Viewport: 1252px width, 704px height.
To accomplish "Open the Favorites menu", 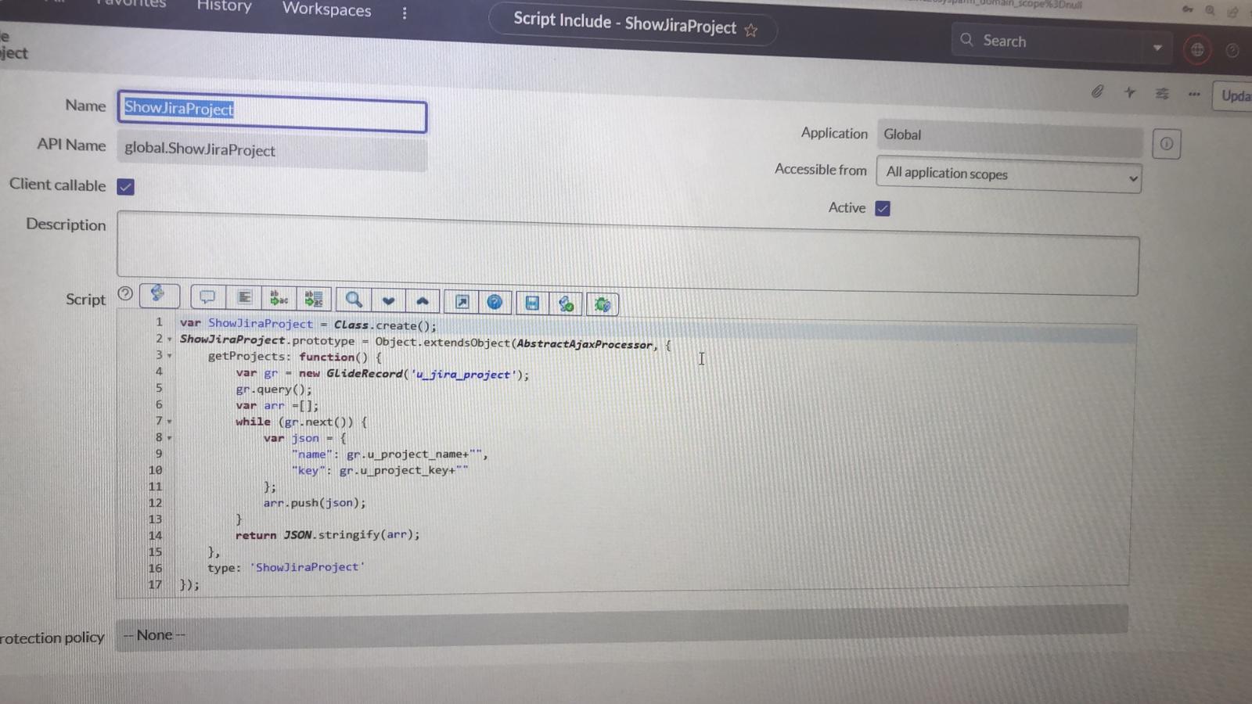I will tap(131, 3).
